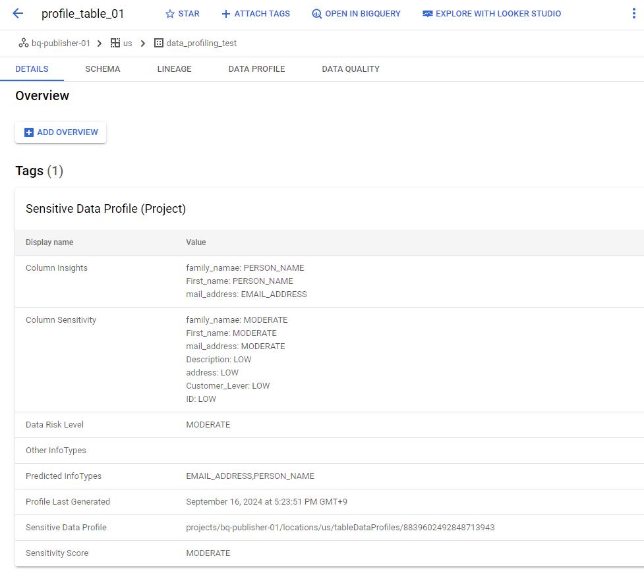This screenshot has width=644, height=581.
Task: Click the plus icon beside Attach Tags
Action: click(x=225, y=14)
